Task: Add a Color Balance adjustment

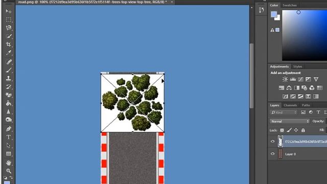Action: click(x=289, y=88)
